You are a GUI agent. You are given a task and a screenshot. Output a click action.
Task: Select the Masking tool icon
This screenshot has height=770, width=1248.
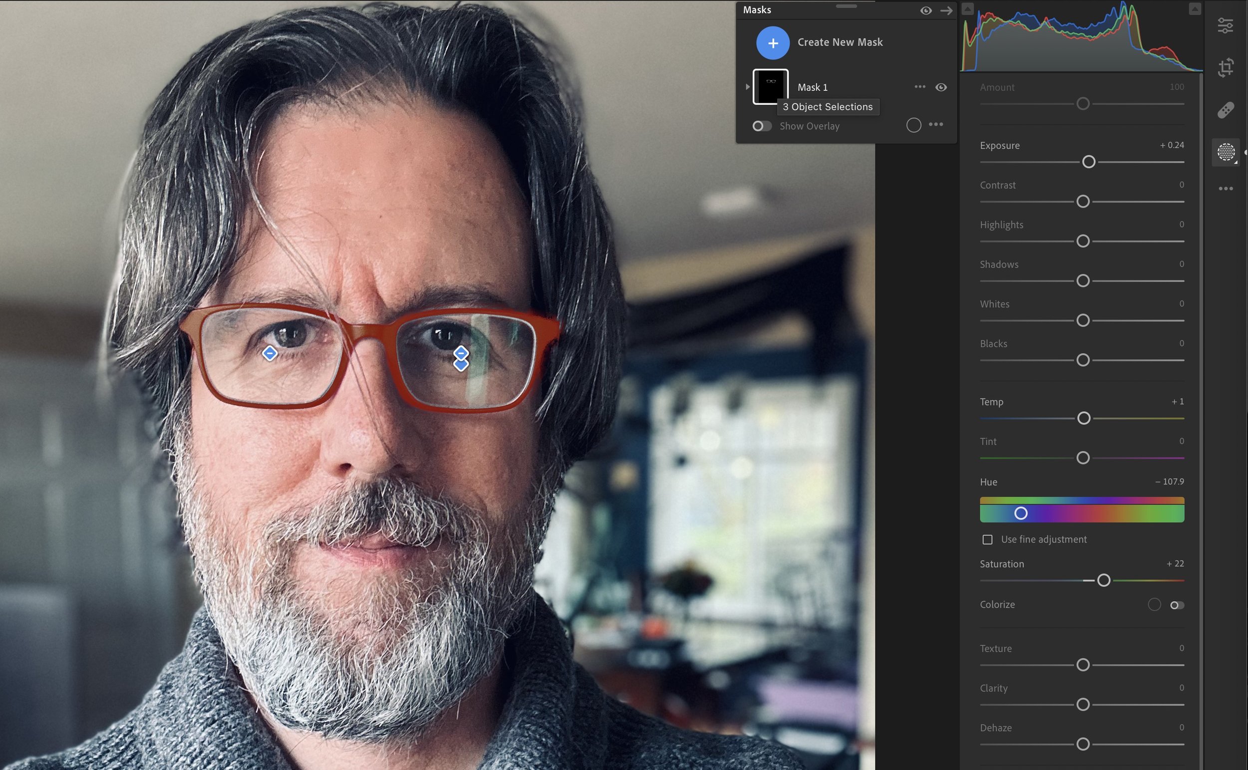(x=1226, y=152)
